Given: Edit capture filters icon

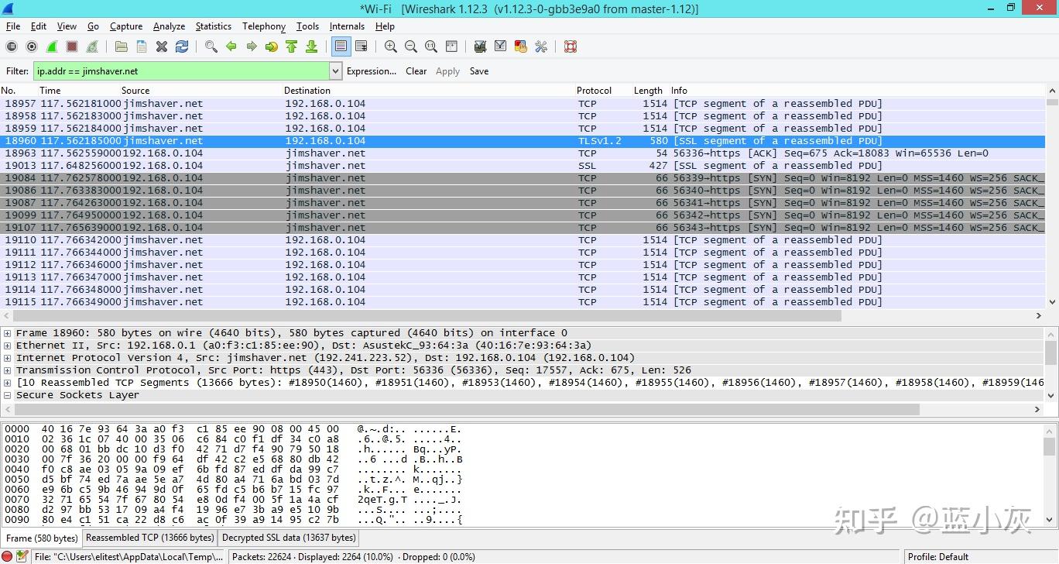Looking at the screenshot, I should tap(480, 46).
